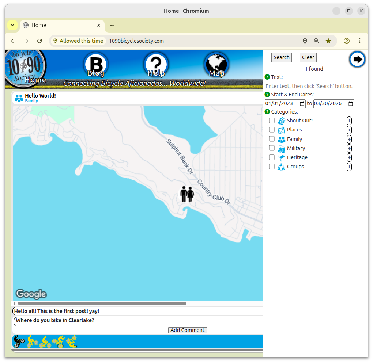373x363 pixels.
Task: Click the search text input field
Action: [x=314, y=86]
